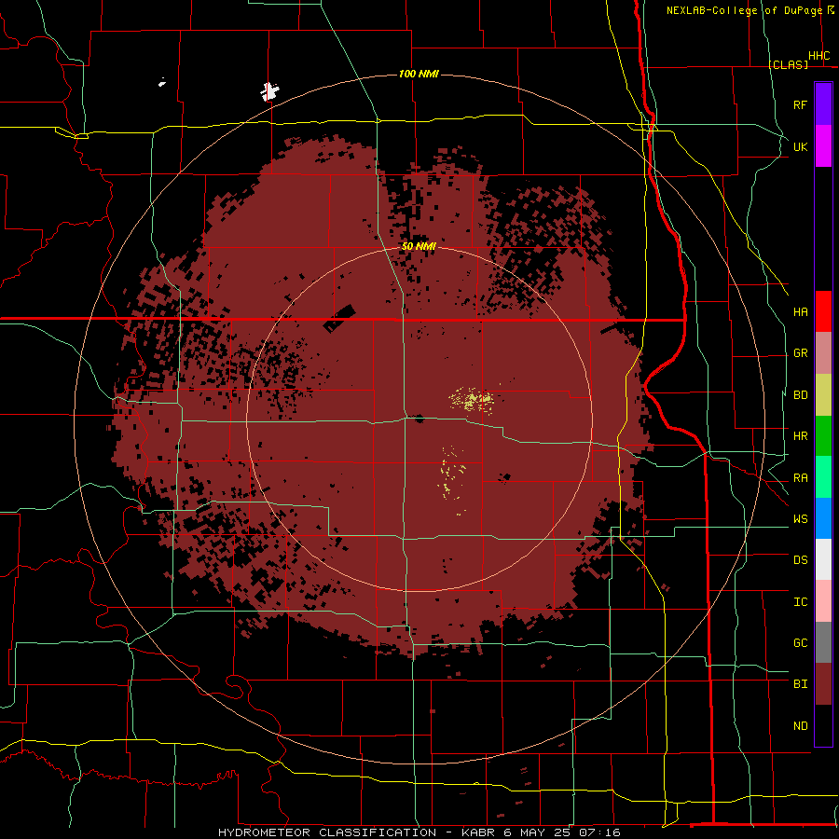839x839 pixels.
Task: Click the KABR radar site identifier
Action: click(x=478, y=832)
